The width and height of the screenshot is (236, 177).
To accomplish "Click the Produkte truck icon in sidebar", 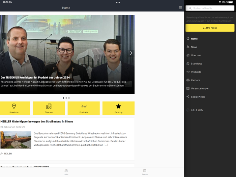I will click(188, 72).
